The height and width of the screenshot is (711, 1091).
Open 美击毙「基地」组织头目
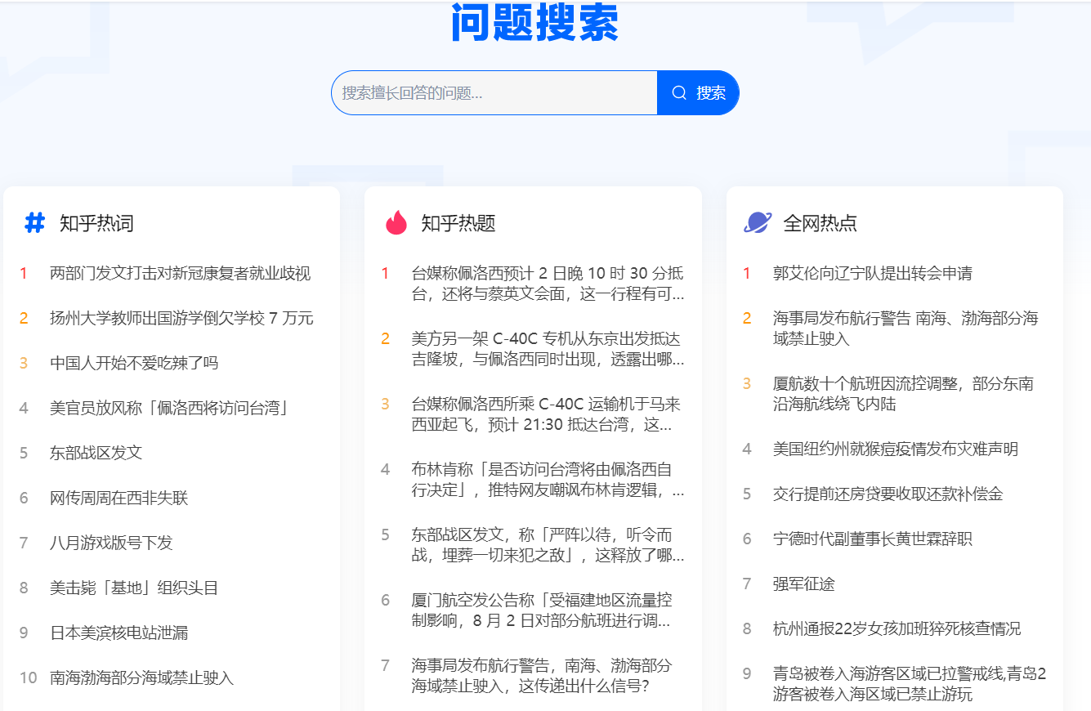point(134,588)
